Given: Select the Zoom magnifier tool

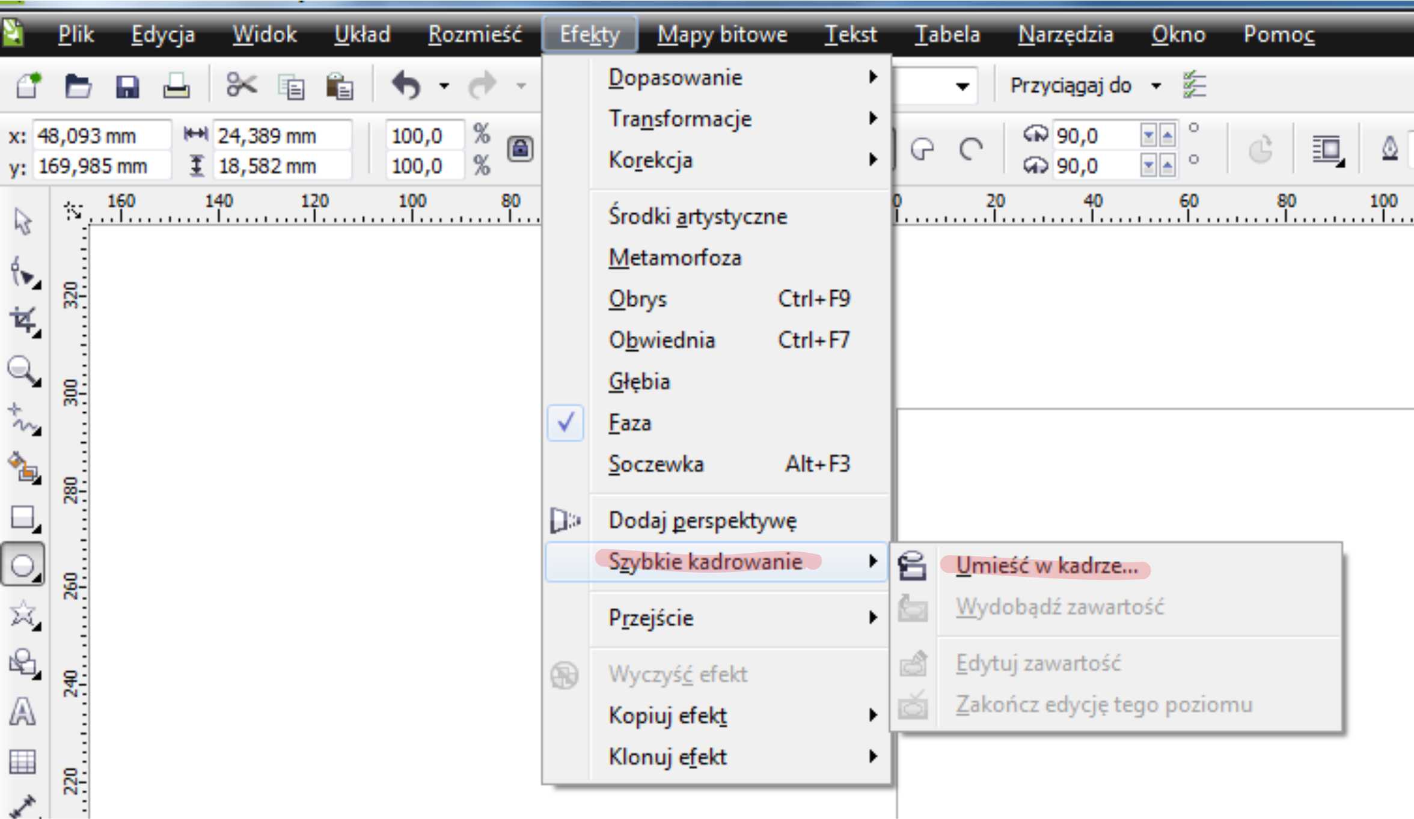Looking at the screenshot, I should click(23, 370).
